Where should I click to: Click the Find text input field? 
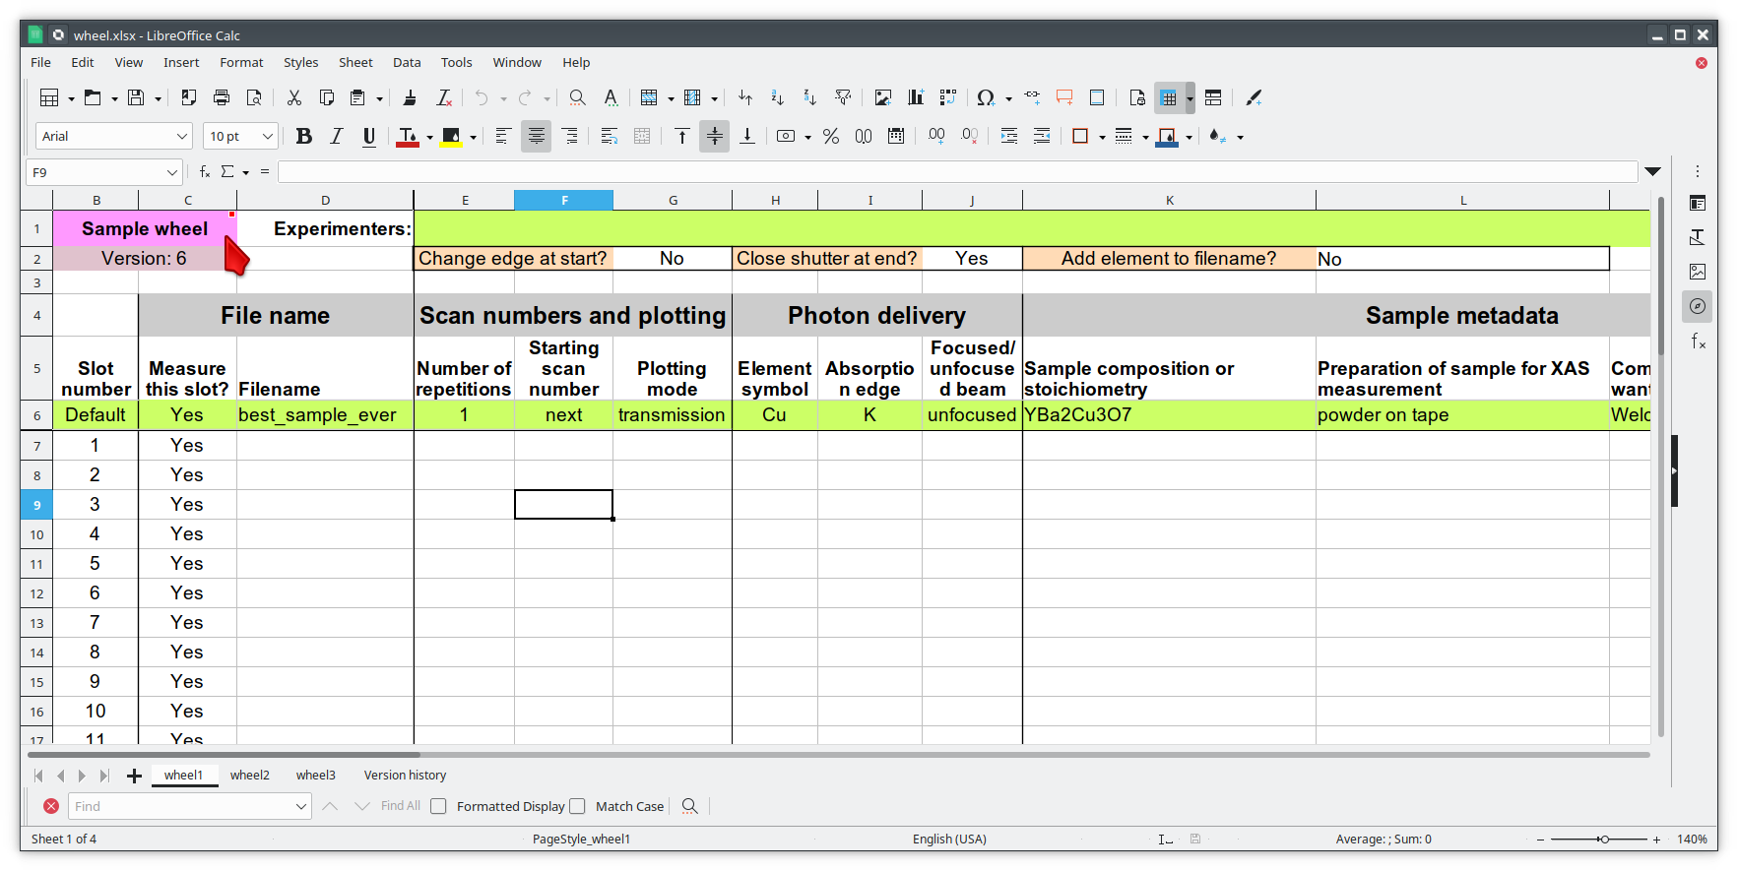coord(189,806)
